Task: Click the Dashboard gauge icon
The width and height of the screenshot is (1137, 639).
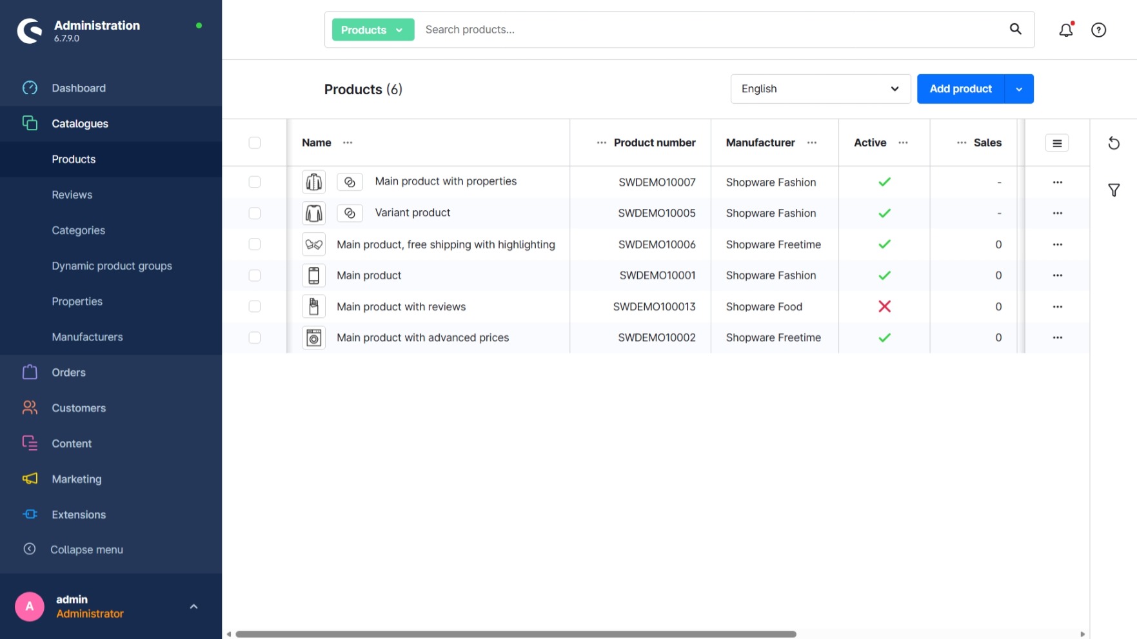Action: (x=30, y=88)
